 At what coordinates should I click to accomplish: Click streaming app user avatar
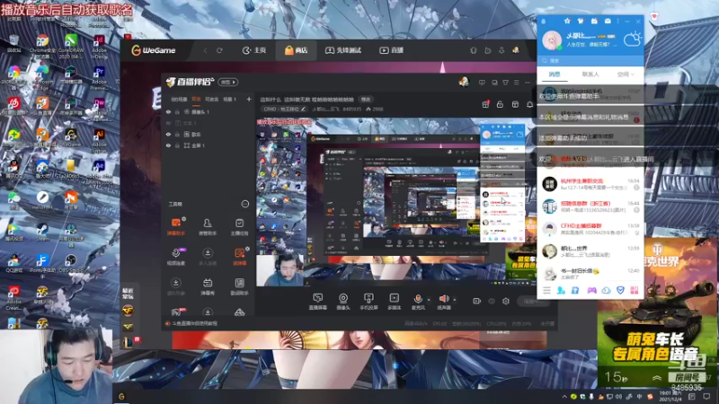click(464, 82)
